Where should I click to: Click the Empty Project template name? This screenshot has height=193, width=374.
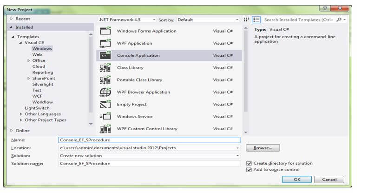pos(131,104)
